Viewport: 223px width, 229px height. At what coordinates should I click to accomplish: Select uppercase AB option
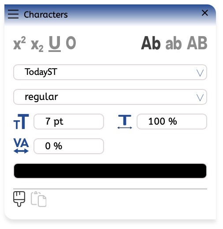click(197, 43)
